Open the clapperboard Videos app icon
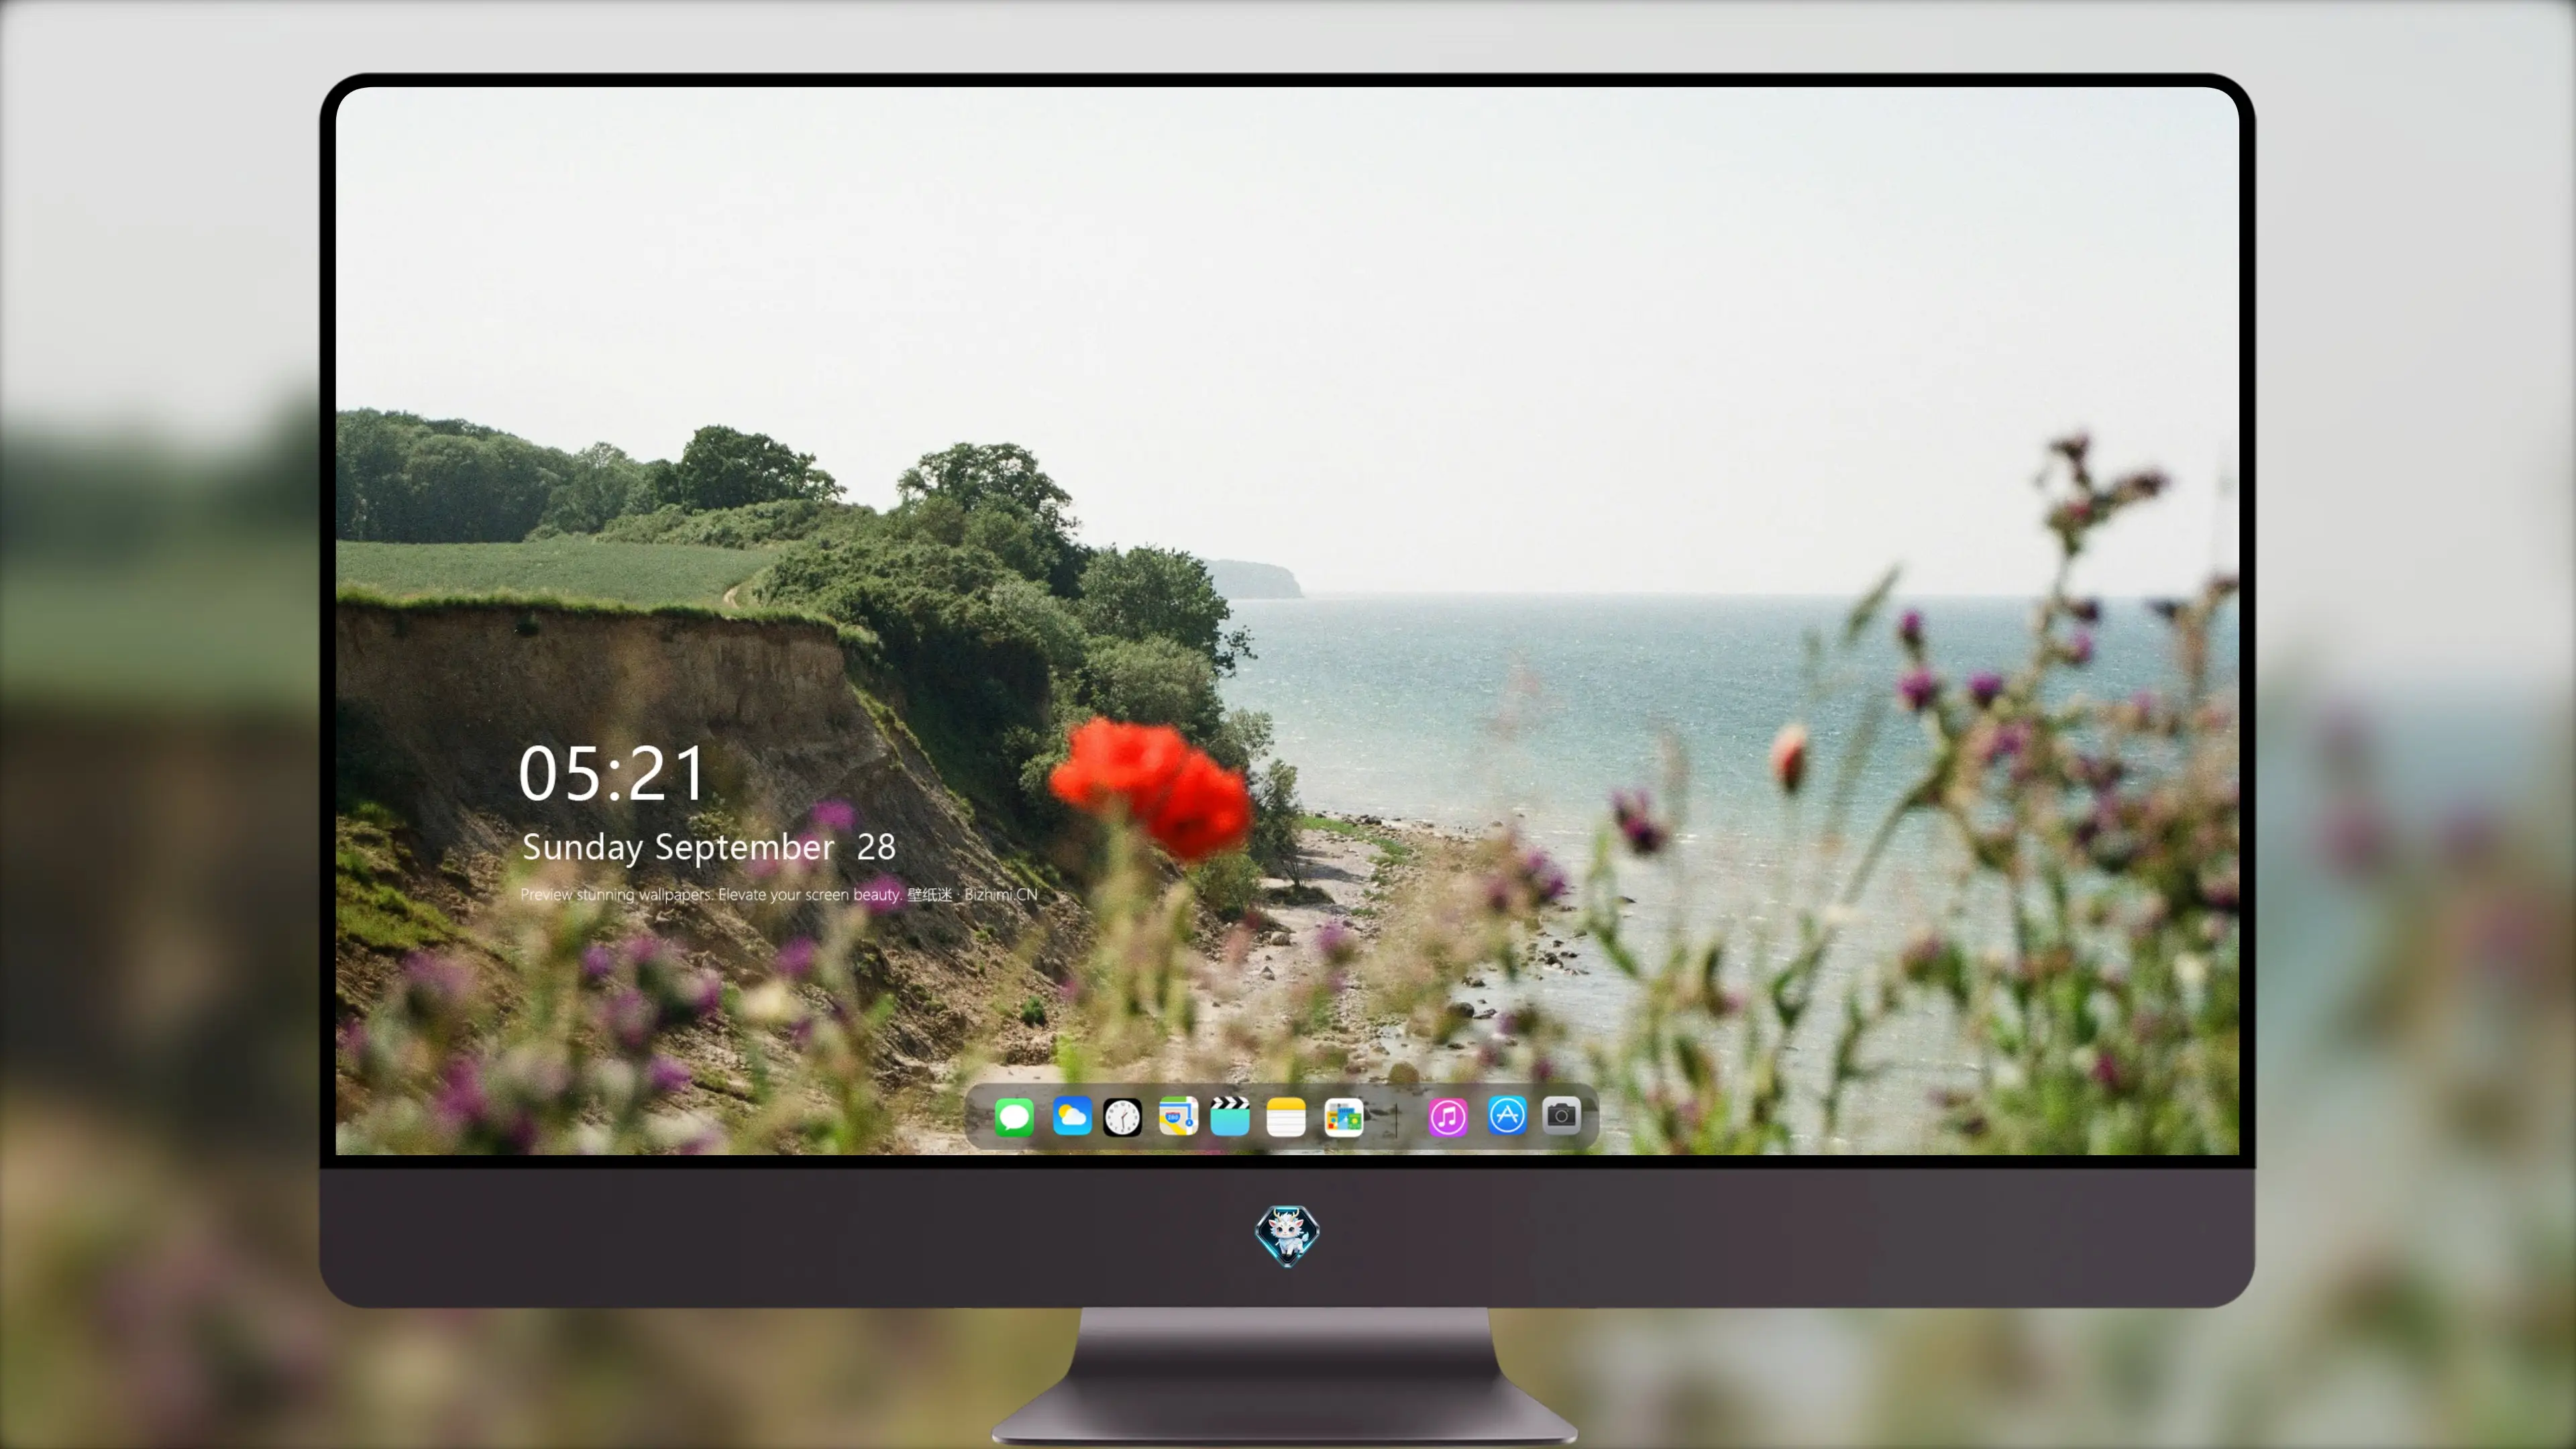 (1230, 1116)
